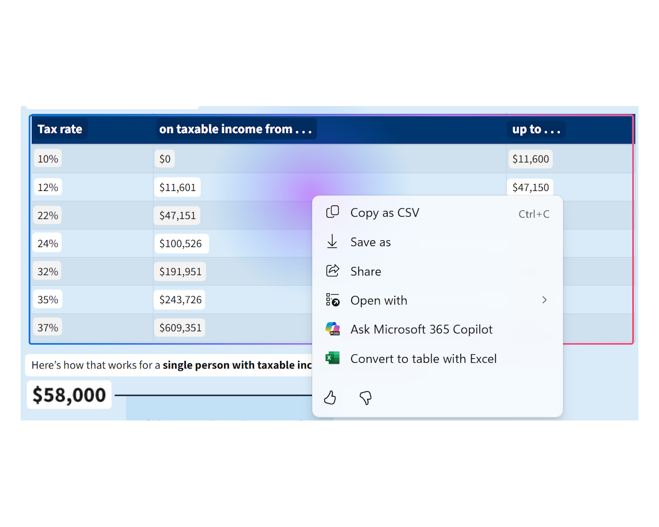Select Ask Microsoft 365 Copilot
The width and height of the screenshot is (659, 527).
(x=421, y=329)
